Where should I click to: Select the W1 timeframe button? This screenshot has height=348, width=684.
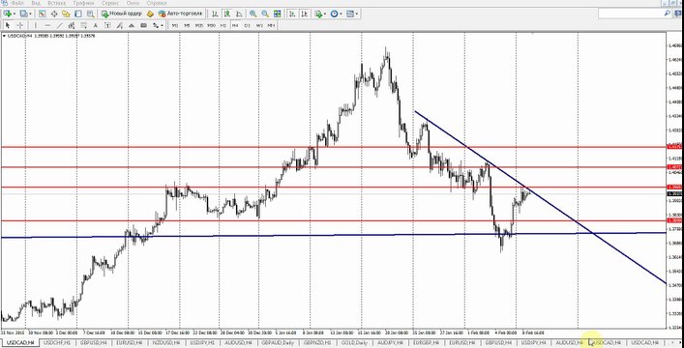259,25
